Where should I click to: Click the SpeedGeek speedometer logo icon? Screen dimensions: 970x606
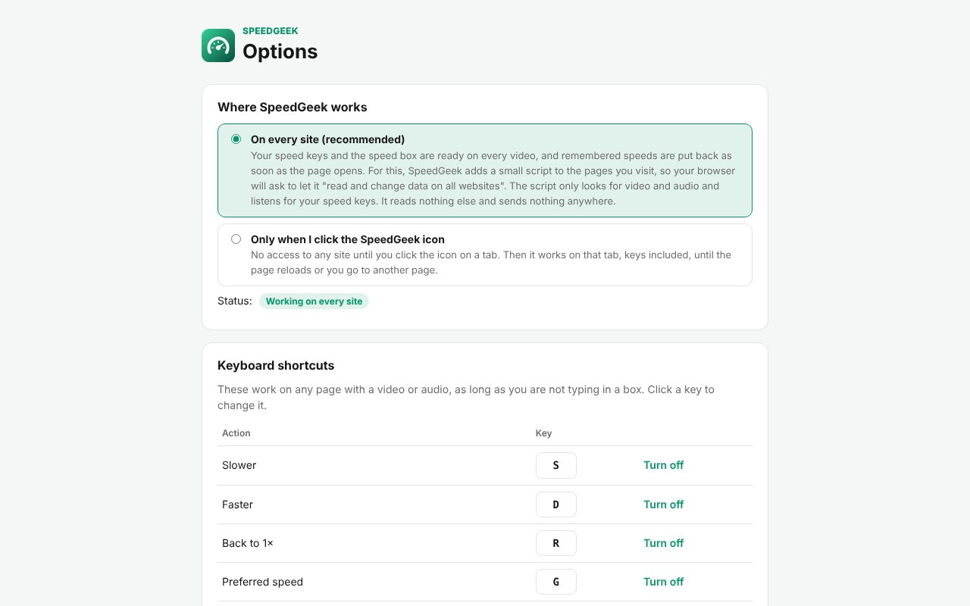coord(218,45)
